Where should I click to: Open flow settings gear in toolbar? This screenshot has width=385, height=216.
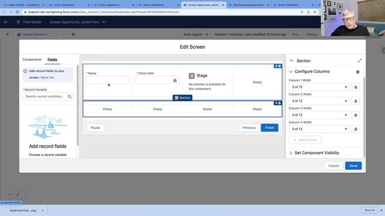(x=73, y=35)
